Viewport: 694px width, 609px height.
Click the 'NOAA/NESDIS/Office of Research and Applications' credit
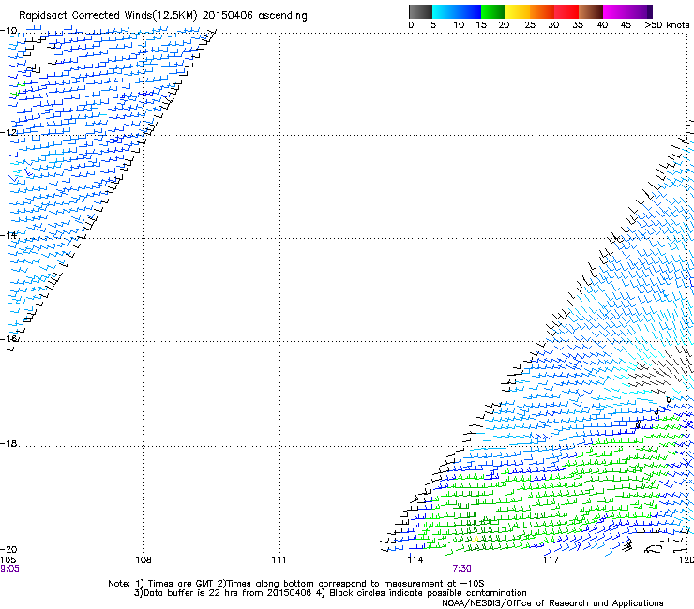[x=552, y=602]
